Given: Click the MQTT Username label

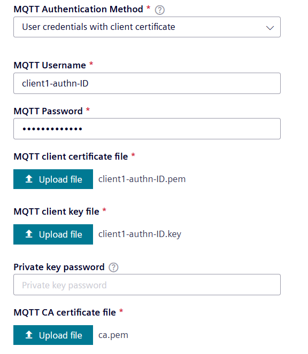Looking at the screenshot, I should click(50, 66).
